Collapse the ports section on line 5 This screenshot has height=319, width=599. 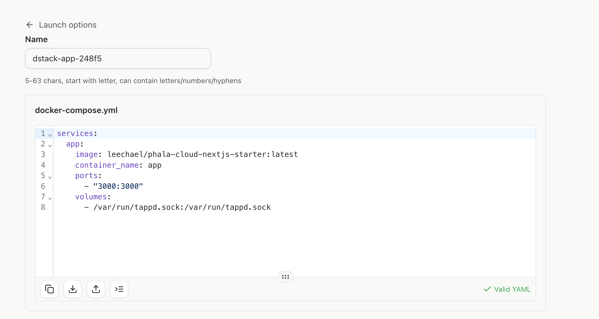[50, 177]
